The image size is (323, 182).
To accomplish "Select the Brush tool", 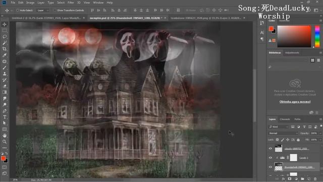I will [5, 68].
